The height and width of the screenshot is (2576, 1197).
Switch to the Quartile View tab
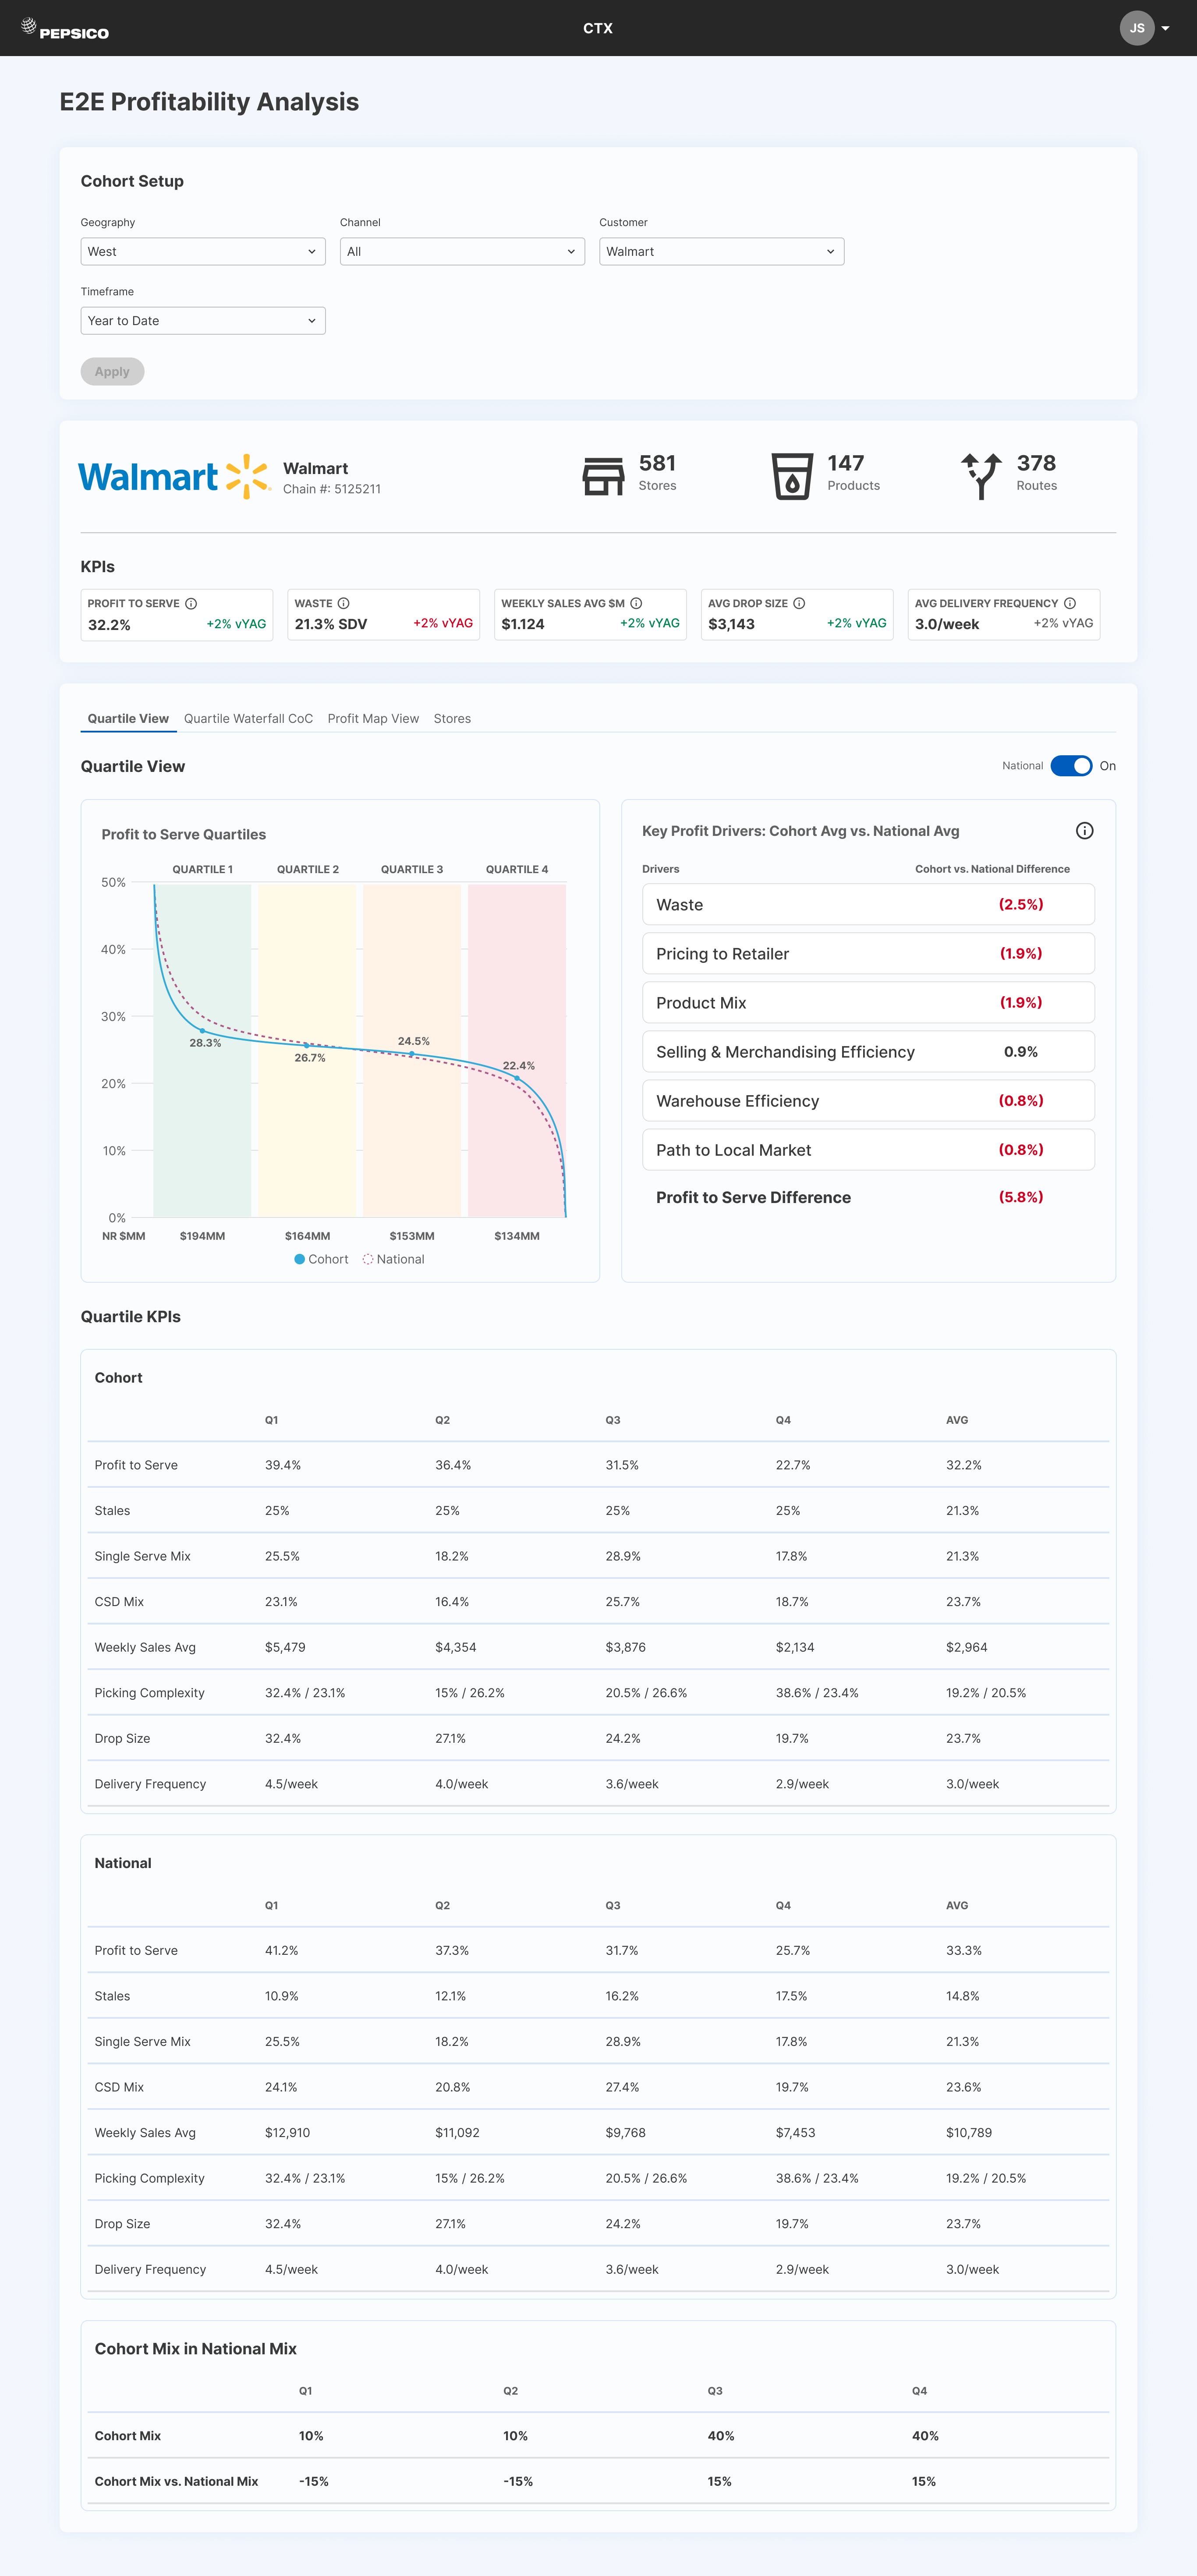coord(128,718)
